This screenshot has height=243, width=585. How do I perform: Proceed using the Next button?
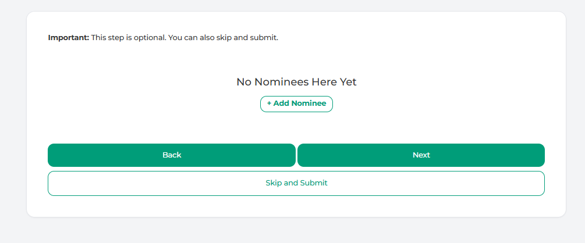coord(421,155)
